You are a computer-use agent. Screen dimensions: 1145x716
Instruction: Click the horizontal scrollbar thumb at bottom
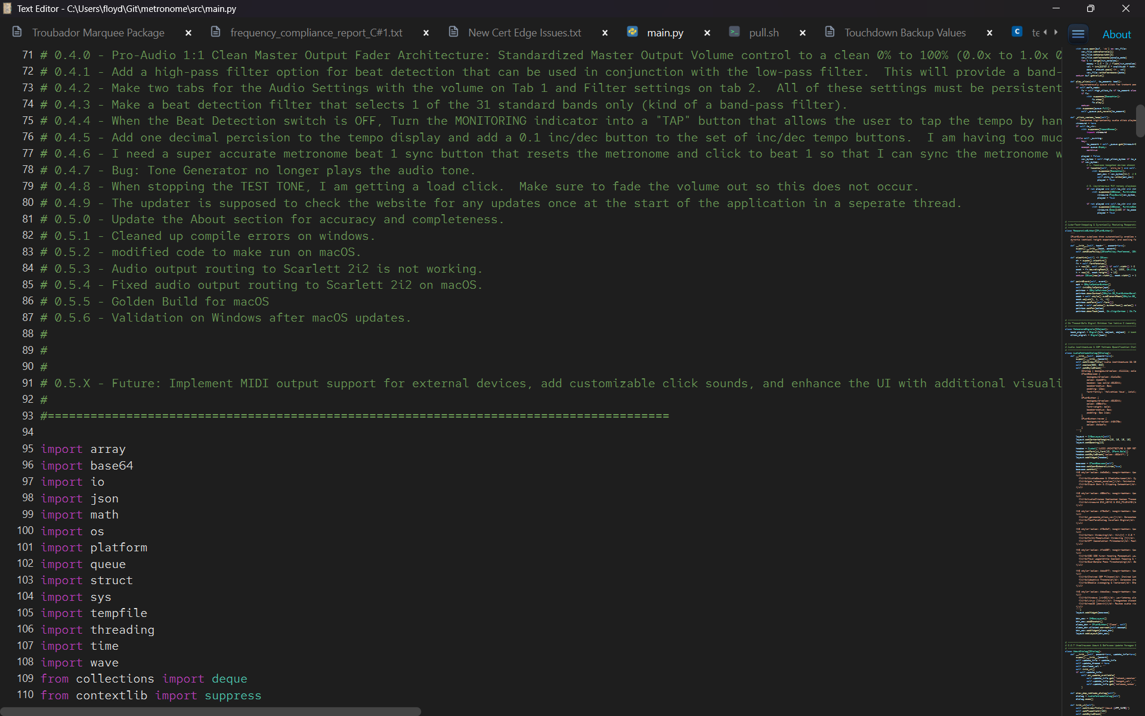tap(211, 711)
